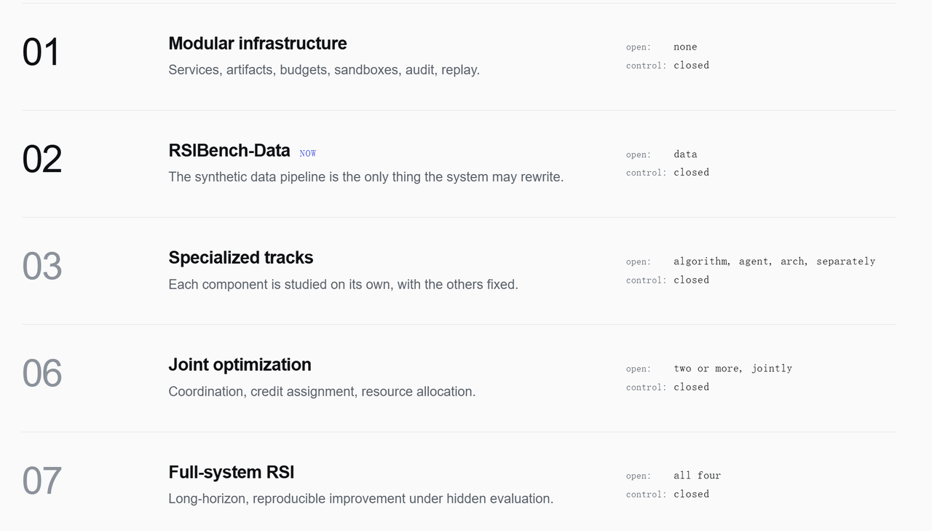Viewport: 932px width, 531px height.
Task: Select the Full-system RSI heading
Action: pos(232,472)
